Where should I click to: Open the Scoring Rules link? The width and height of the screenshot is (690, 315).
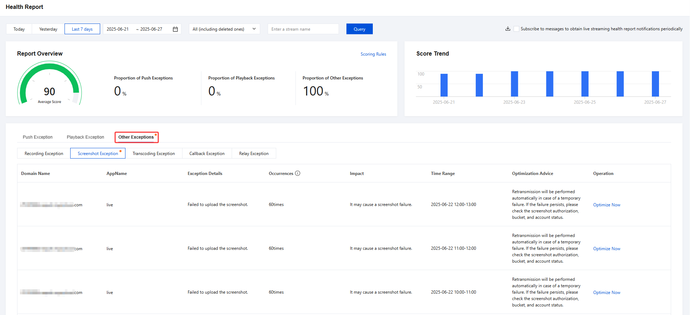pyautogui.click(x=373, y=54)
